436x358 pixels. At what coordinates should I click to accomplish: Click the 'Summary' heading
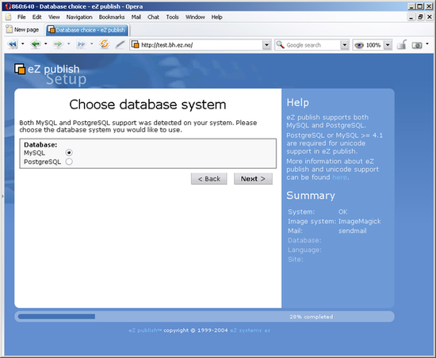311,196
